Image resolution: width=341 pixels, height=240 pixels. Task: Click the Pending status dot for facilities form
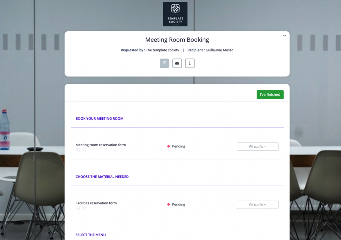[168, 204]
